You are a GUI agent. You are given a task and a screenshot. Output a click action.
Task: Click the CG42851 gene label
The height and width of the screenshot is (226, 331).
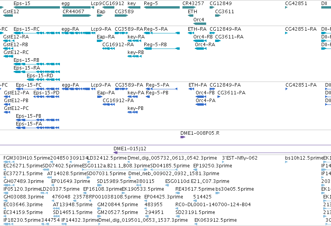pyautogui.click(x=296, y=3)
